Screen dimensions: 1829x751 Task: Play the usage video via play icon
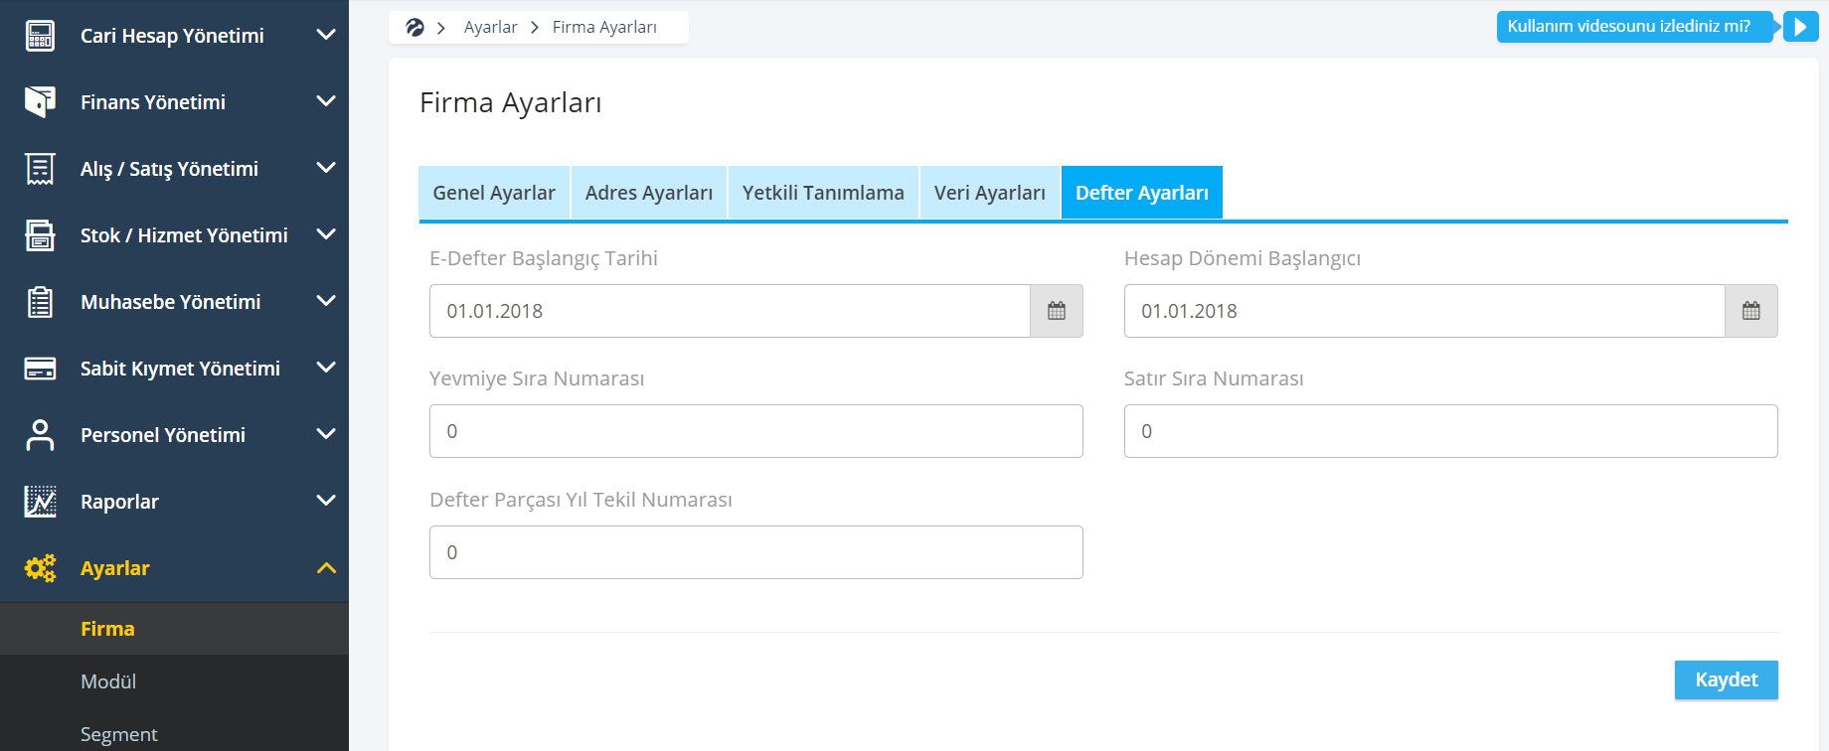point(1801,27)
